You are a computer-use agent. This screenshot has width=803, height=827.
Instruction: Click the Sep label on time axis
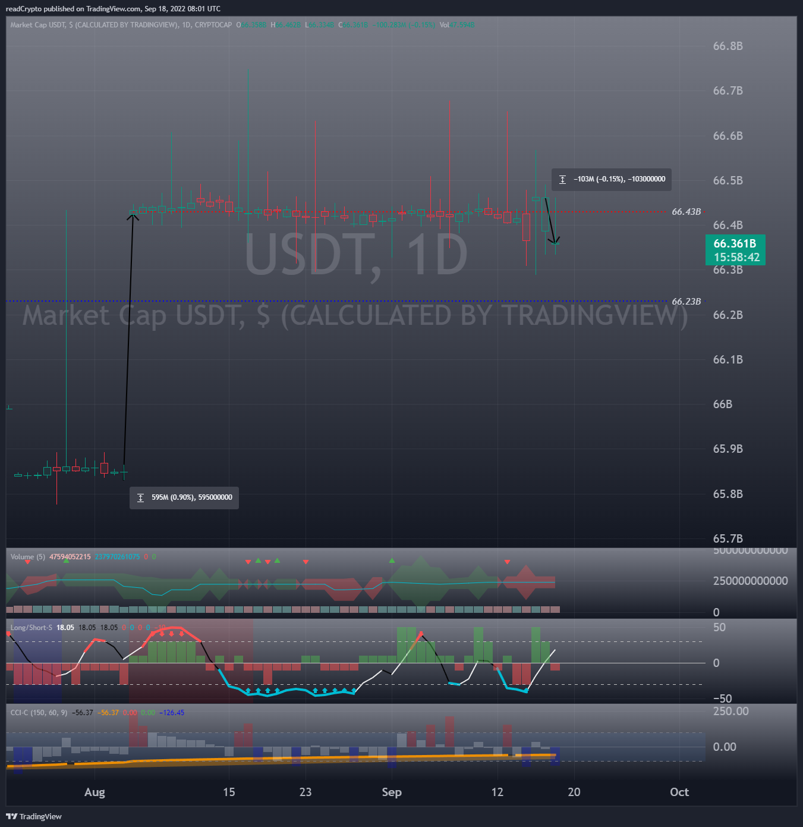coord(392,792)
